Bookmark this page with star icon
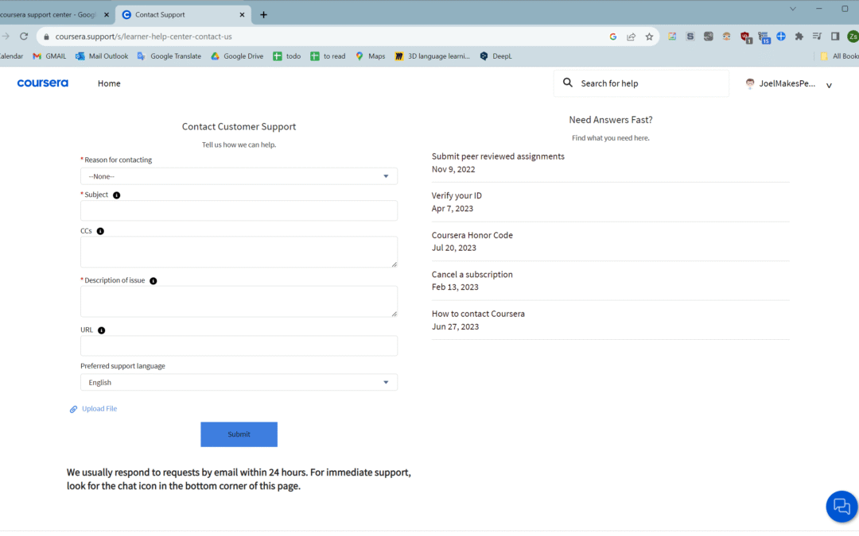 pos(649,37)
